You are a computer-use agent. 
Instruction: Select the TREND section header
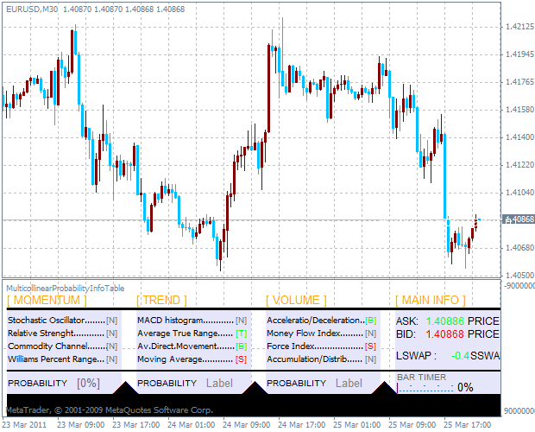(x=161, y=300)
